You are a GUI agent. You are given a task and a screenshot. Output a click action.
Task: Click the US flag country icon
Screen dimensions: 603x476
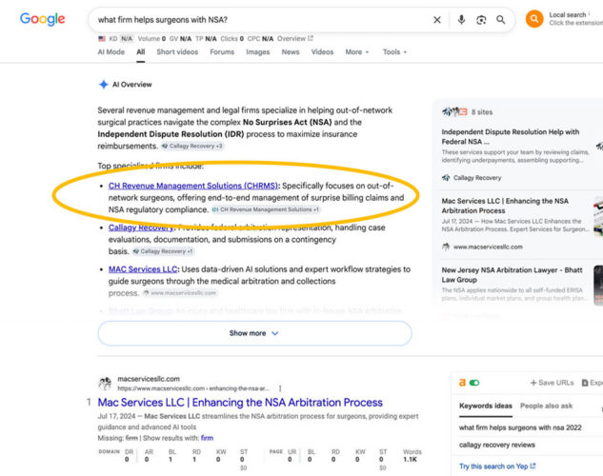point(102,38)
